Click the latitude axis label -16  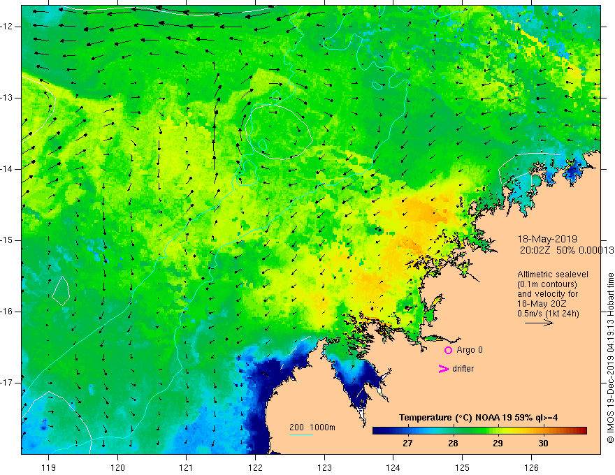[x=7, y=312]
